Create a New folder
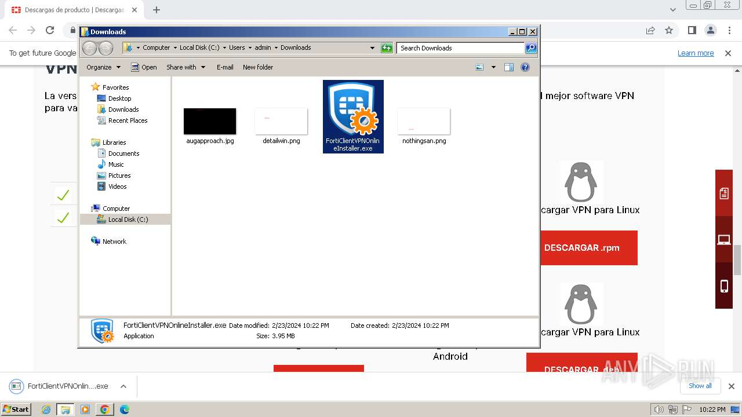 tap(258, 67)
